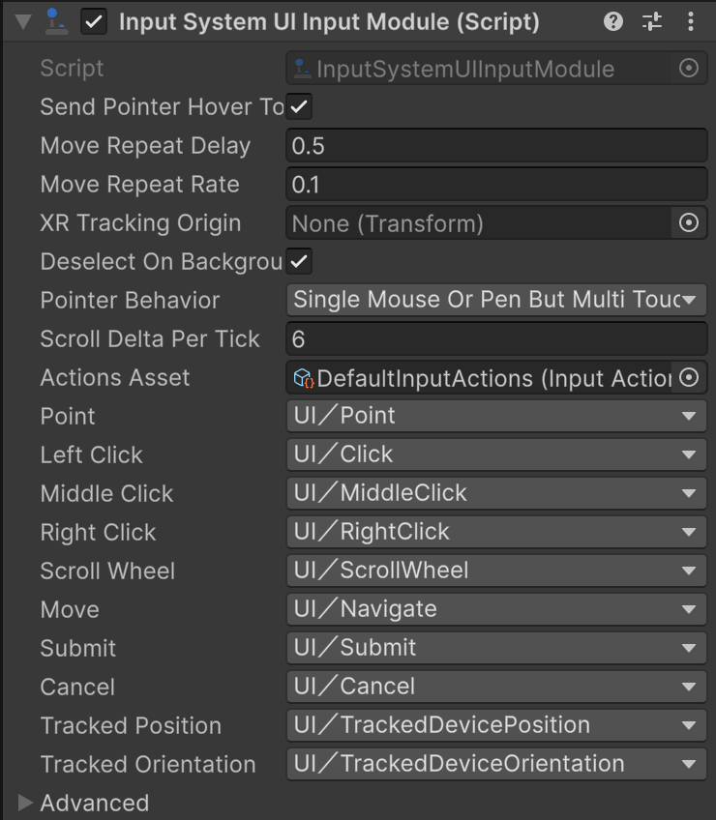Disable the Input System UI Input Module component
Image resolution: width=716 pixels, height=820 pixels.
(94, 22)
